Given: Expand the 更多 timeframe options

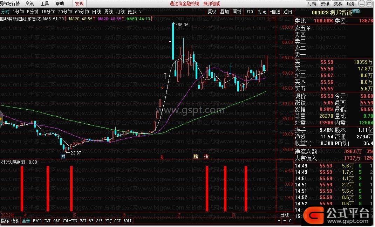Looking at the screenshot, I should click(135, 12).
